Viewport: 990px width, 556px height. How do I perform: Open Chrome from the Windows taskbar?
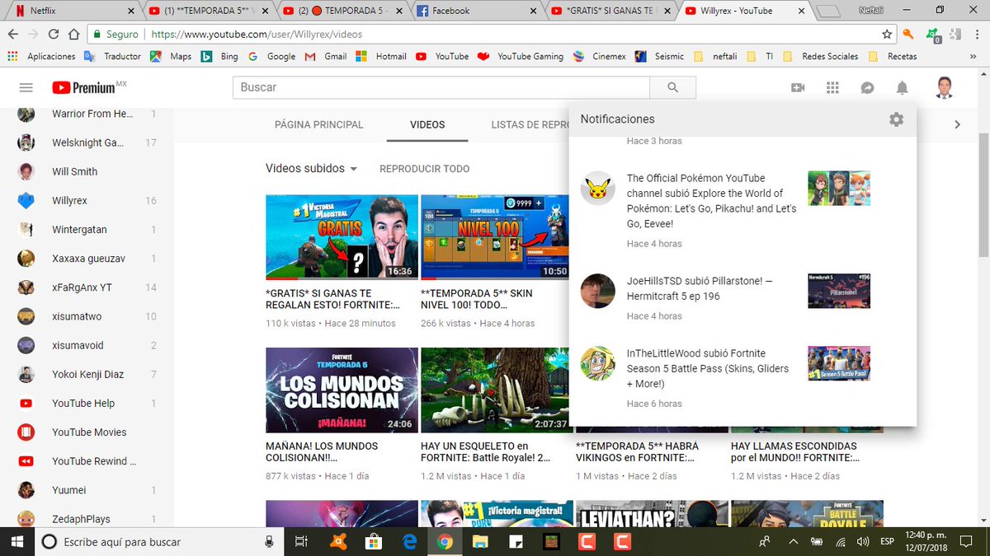[x=445, y=541]
